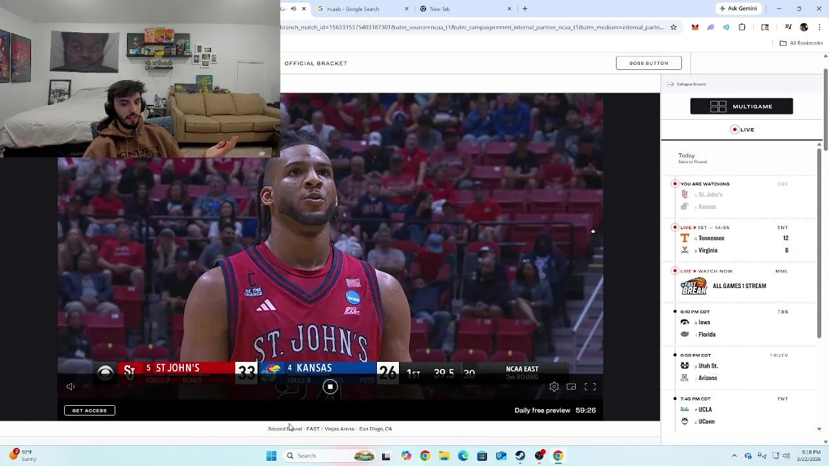829x466 pixels.
Task: Open OBS Studio from the taskbar
Action: [x=539, y=456]
